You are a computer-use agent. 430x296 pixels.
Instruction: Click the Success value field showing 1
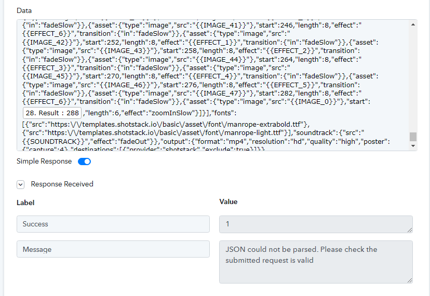tap(316, 224)
